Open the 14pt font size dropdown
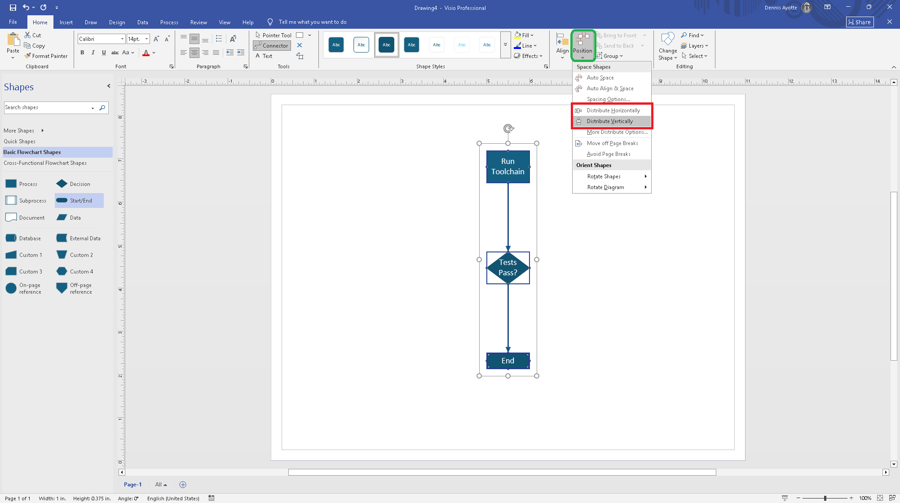 click(146, 39)
